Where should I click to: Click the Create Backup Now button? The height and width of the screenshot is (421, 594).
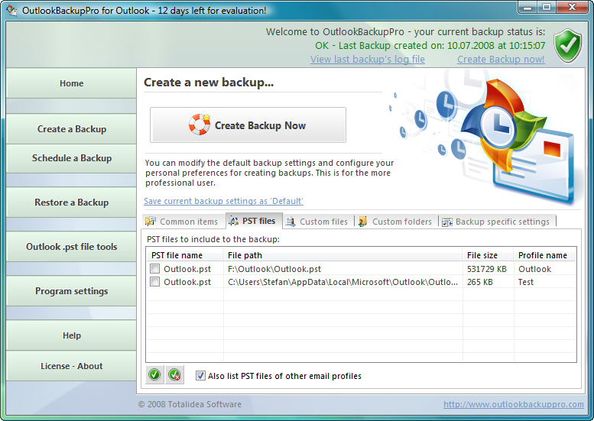click(248, 125)
